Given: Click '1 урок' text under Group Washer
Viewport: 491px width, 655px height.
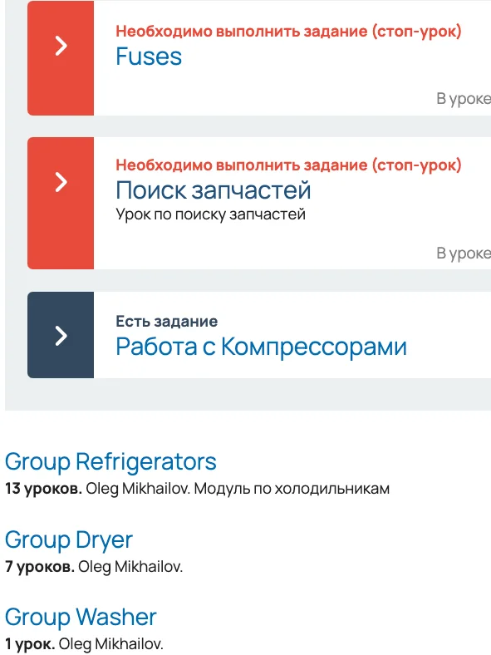Looking at the screenshot, I should click(x=30, y=644).
